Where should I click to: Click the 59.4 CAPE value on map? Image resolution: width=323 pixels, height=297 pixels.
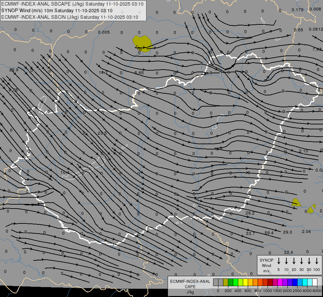pyautogui.click(x=269, y=233)
